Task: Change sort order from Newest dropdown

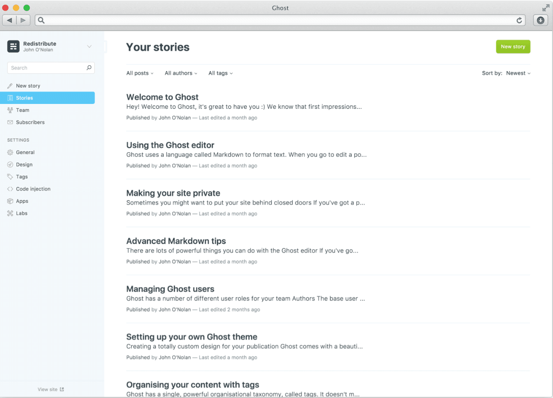Action: coord(518,73)
